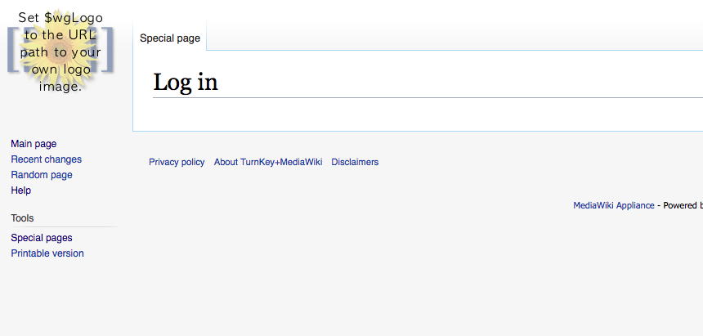The width and height of the screenshot is (703, 336).
Task: Click the divider line under the Tools heading
Action: [x=64, y=226]
